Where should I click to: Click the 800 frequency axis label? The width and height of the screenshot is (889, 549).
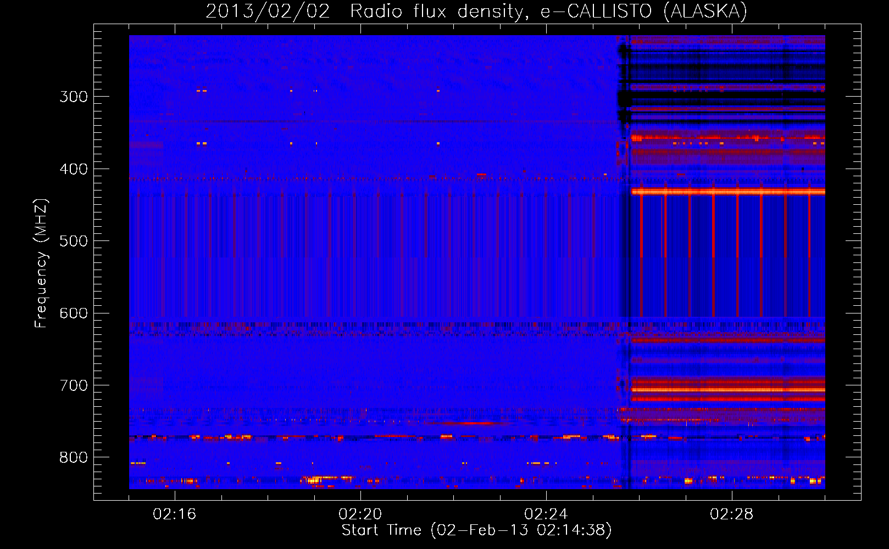(74, 458)
